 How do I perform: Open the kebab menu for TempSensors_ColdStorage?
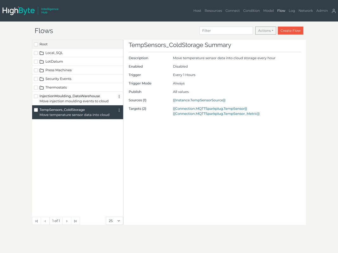pyautogui.click(x=119, y=110)
